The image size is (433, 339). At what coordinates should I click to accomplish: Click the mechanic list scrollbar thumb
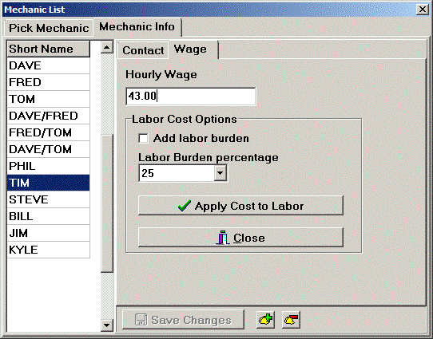coord(107,203)
